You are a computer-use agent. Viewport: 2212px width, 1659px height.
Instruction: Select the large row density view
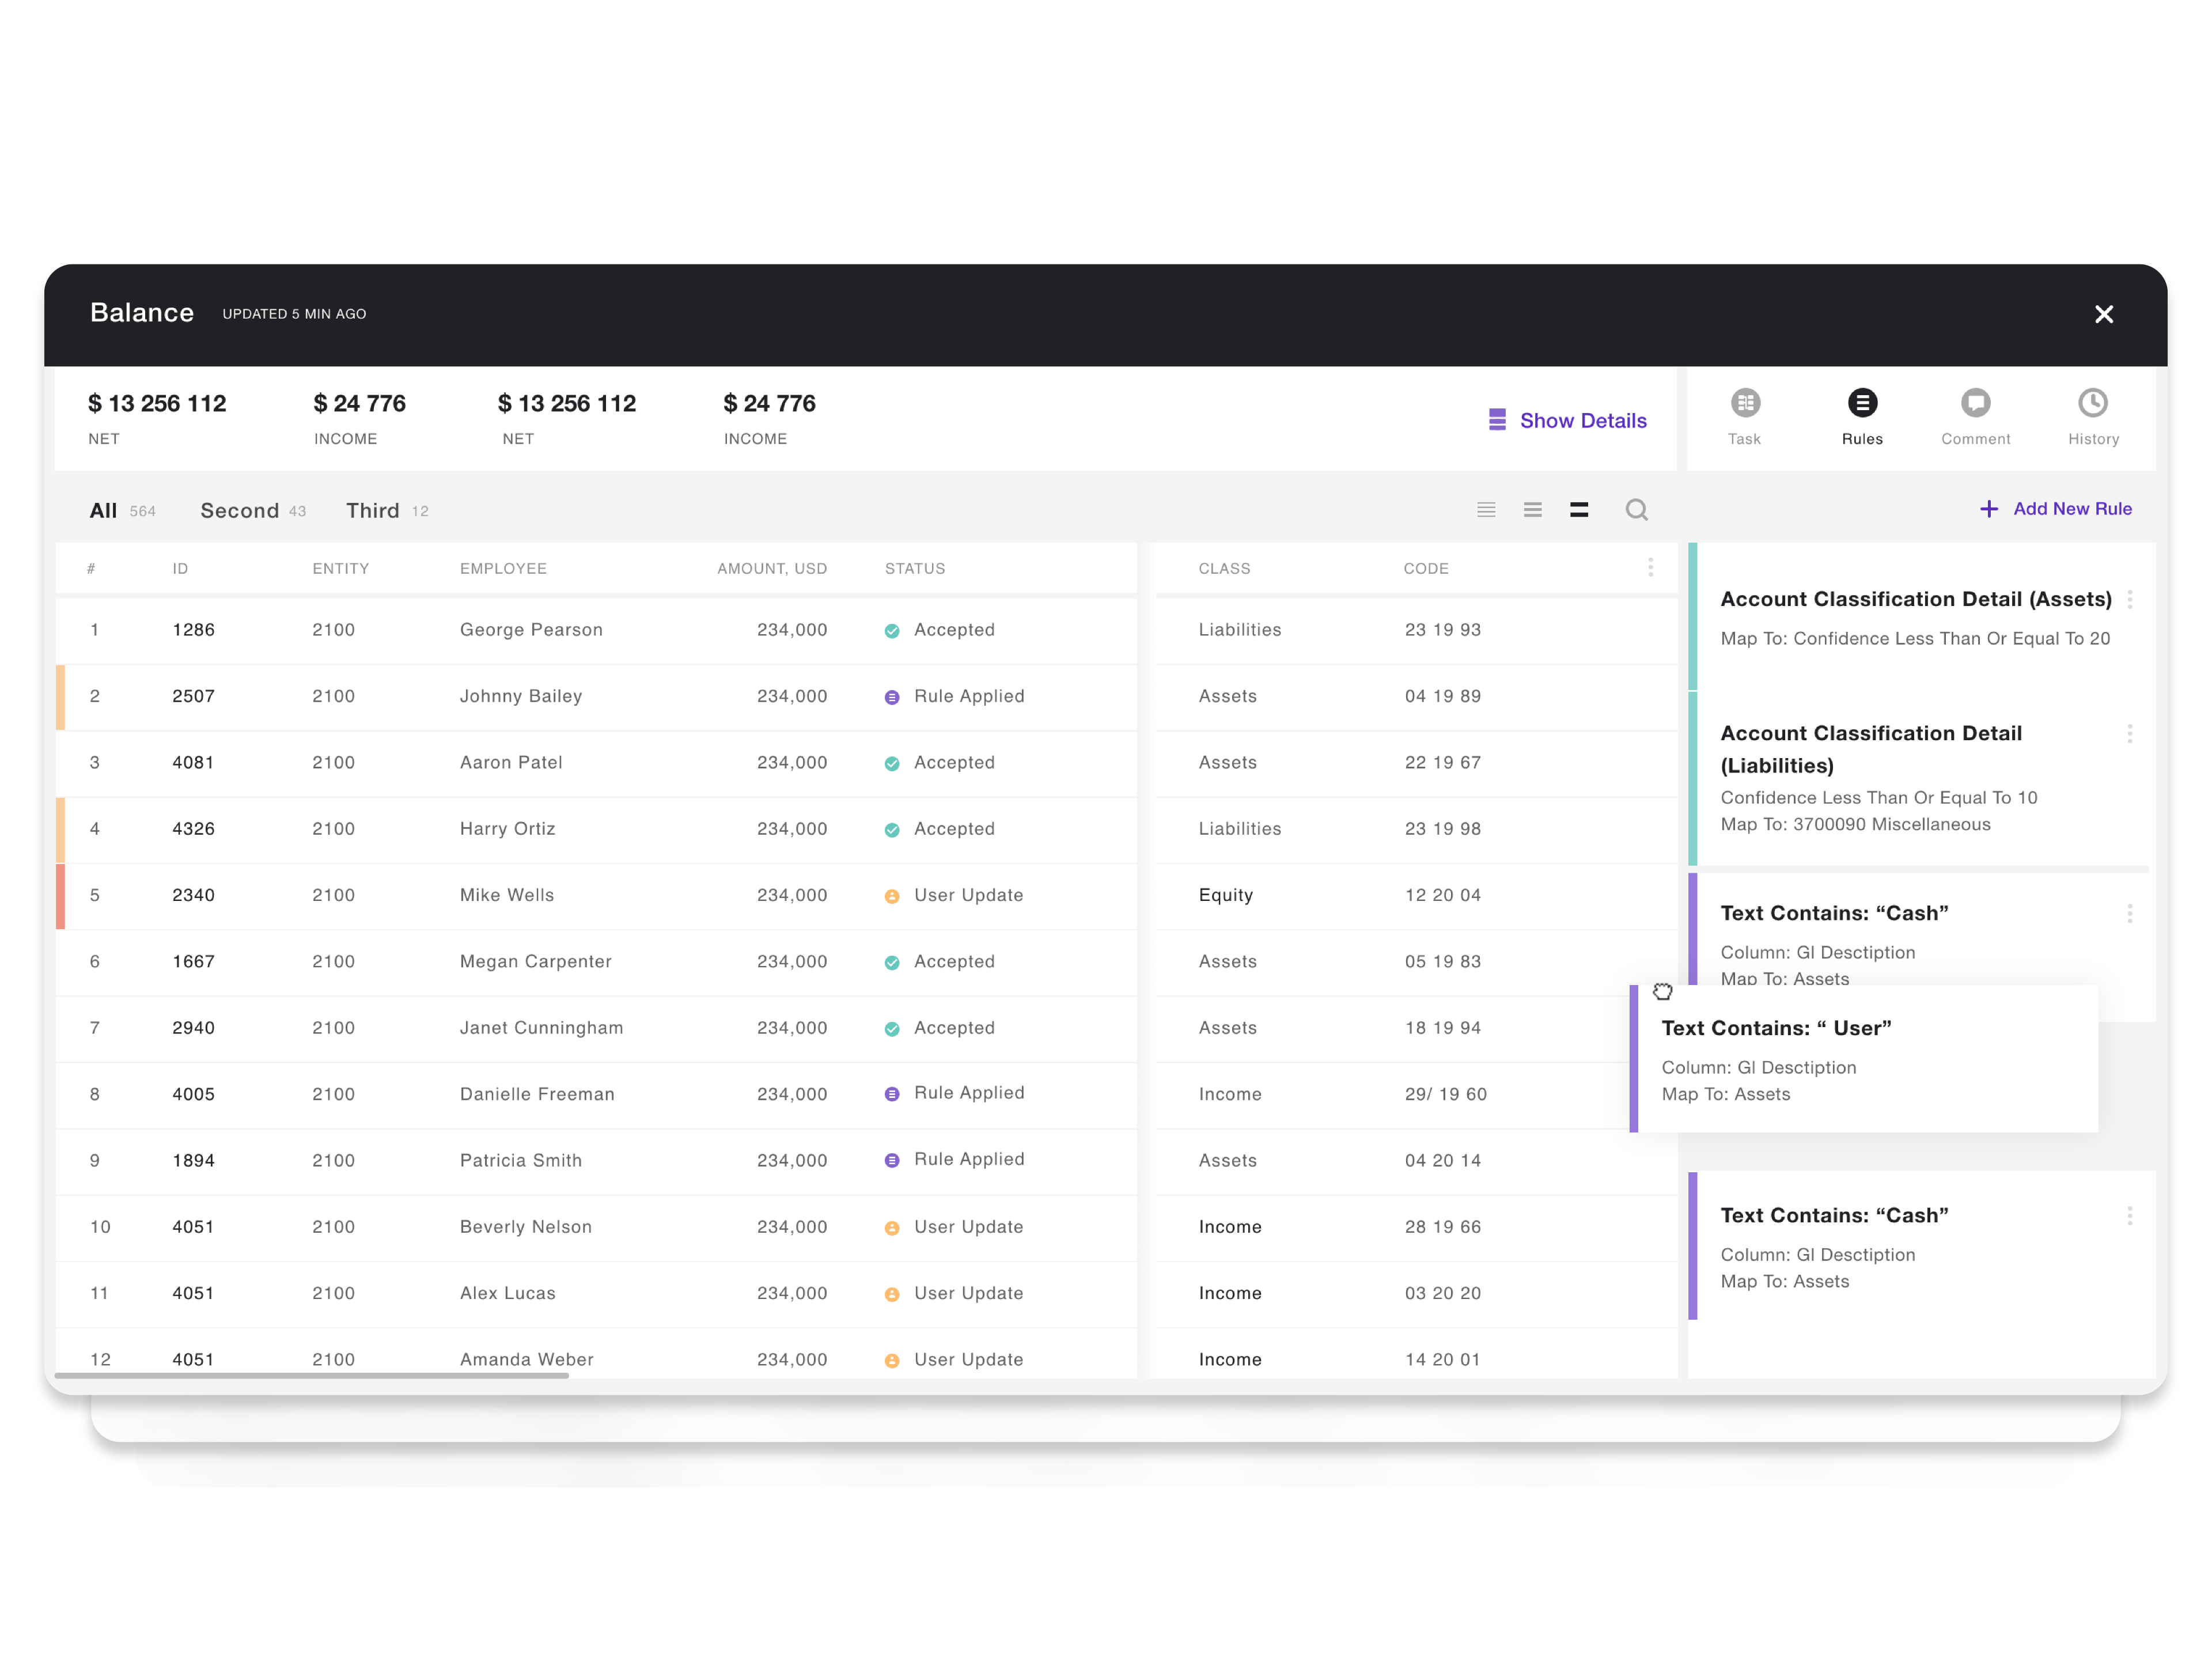[1579, 510]
